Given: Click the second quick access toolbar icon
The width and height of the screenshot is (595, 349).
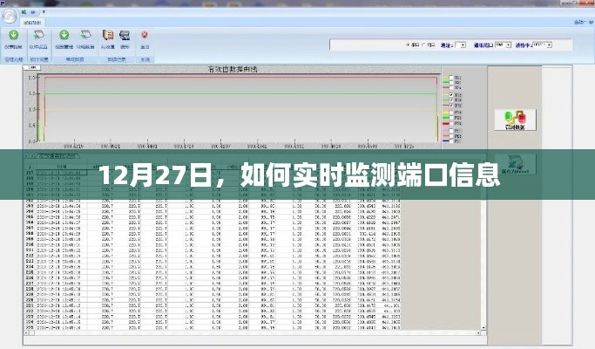Looking at the screenshot, I should (x=33, y=12).
